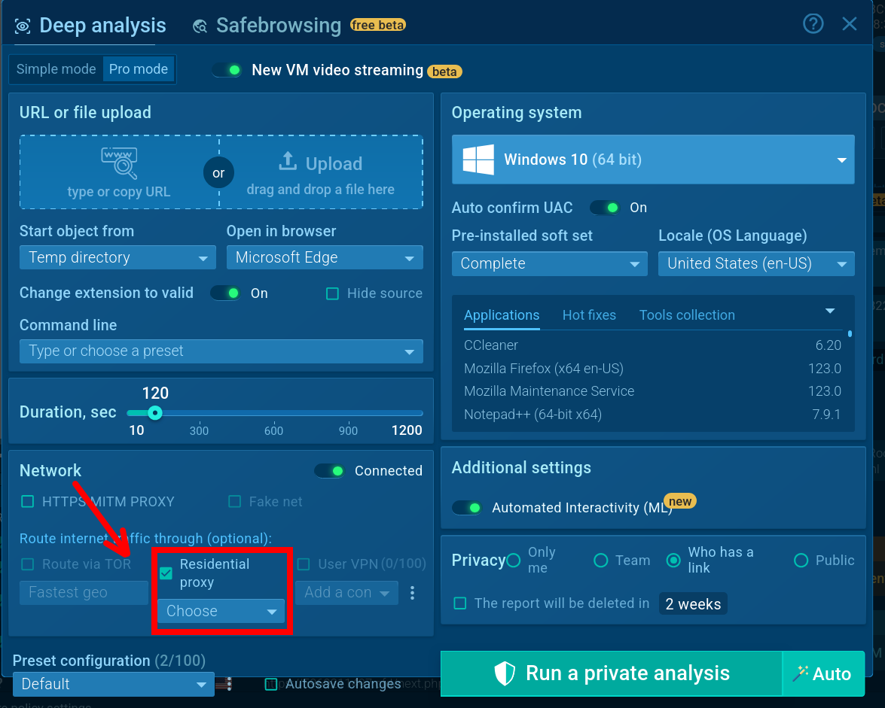Check Route via TOR checkbox
This screenshot has width=885, height=708.
click(27, 564)
